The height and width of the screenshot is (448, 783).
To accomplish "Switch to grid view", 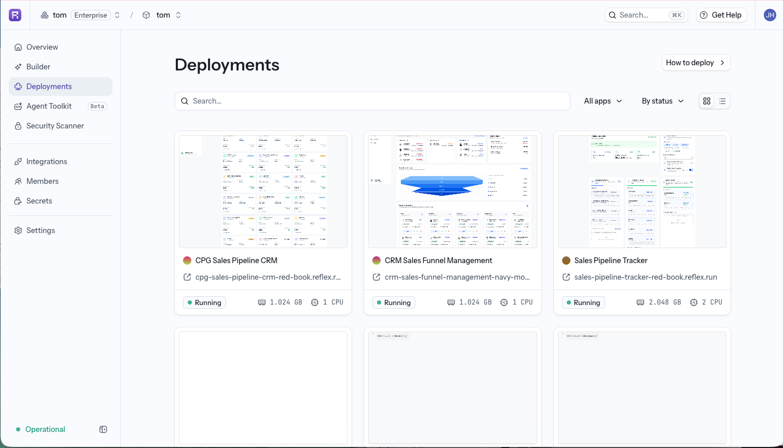I will pyautogui.click(x=707, y=101).
